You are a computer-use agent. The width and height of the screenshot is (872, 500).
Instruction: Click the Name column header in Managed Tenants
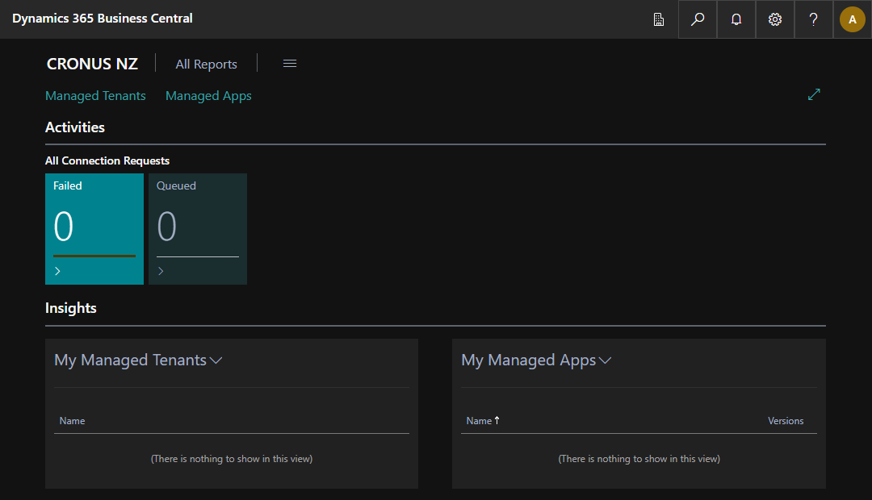click(x=73, y=421)
